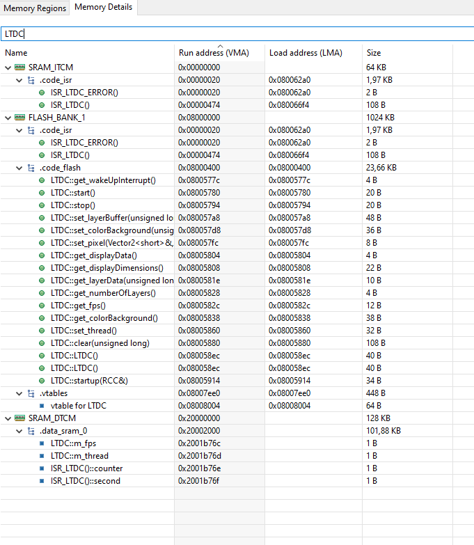This screenshot has height=545, width=474.
Task: Click the green function icon for LTDC::start()
Action: 42,193
